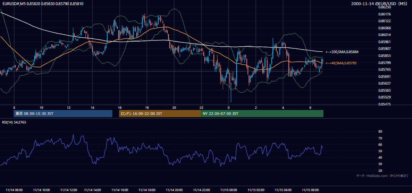Screen dimensions: 412x193
Task: Click price axis value 0.85907
Action: (x=384, y=49)
